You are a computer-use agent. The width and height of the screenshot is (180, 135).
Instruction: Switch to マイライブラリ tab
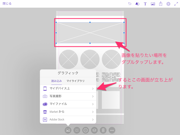[75, 81]
